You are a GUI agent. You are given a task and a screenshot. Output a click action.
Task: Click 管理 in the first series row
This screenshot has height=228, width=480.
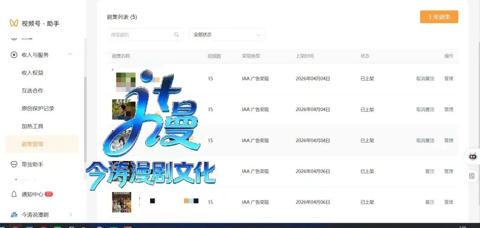[x=449, y=79]
